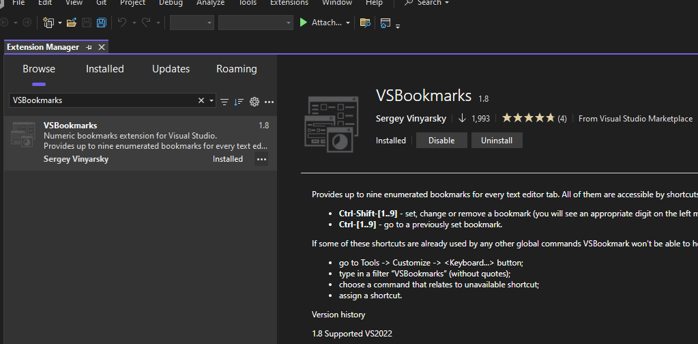The height and width of the screenshot is (344, 698).
Task: Open the New Item dropdown arrow
Action: tap(59, 23)
